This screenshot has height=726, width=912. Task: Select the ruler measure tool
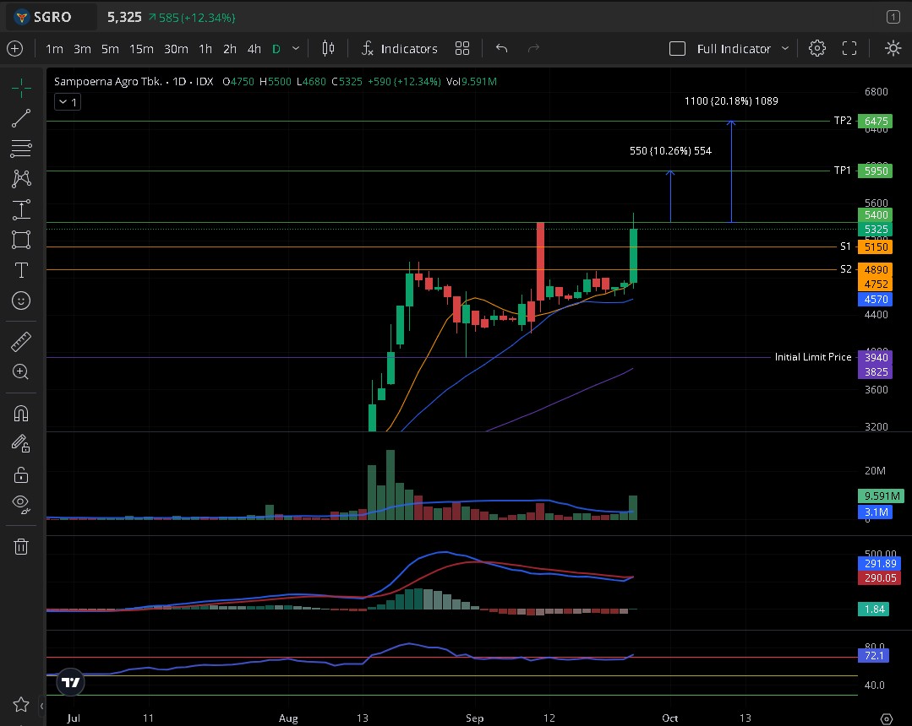(21, 342)
